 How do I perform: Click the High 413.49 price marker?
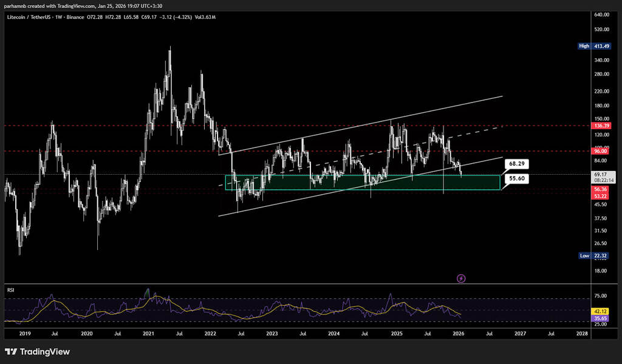pos(592,45)
